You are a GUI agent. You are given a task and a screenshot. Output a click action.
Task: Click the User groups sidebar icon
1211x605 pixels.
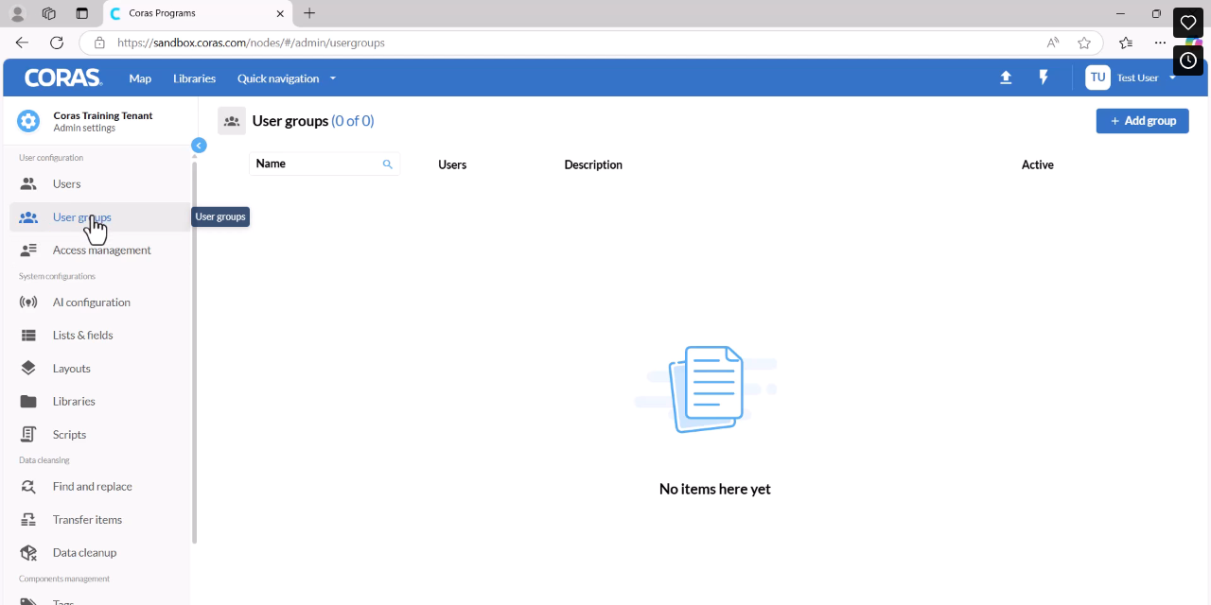pyautogui.click(x=28, y=217)
